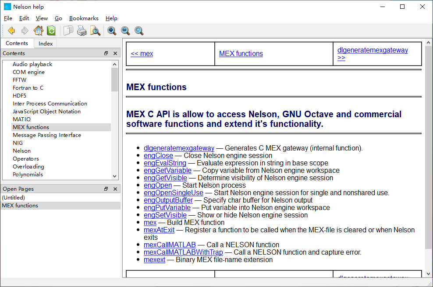Open the engSetVisible link
Viewport: 433px width, 287px height.
pos(165,215)
